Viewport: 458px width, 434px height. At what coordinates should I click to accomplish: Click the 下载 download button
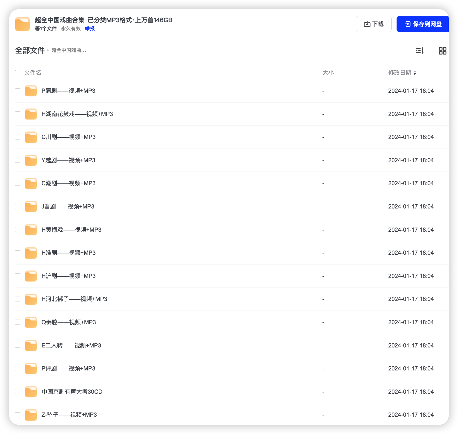[374, 24]
